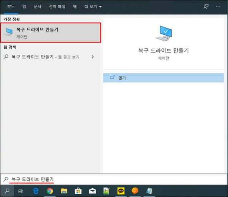
Task: Click the 가장 정확 section header
Action: (12, 19)
